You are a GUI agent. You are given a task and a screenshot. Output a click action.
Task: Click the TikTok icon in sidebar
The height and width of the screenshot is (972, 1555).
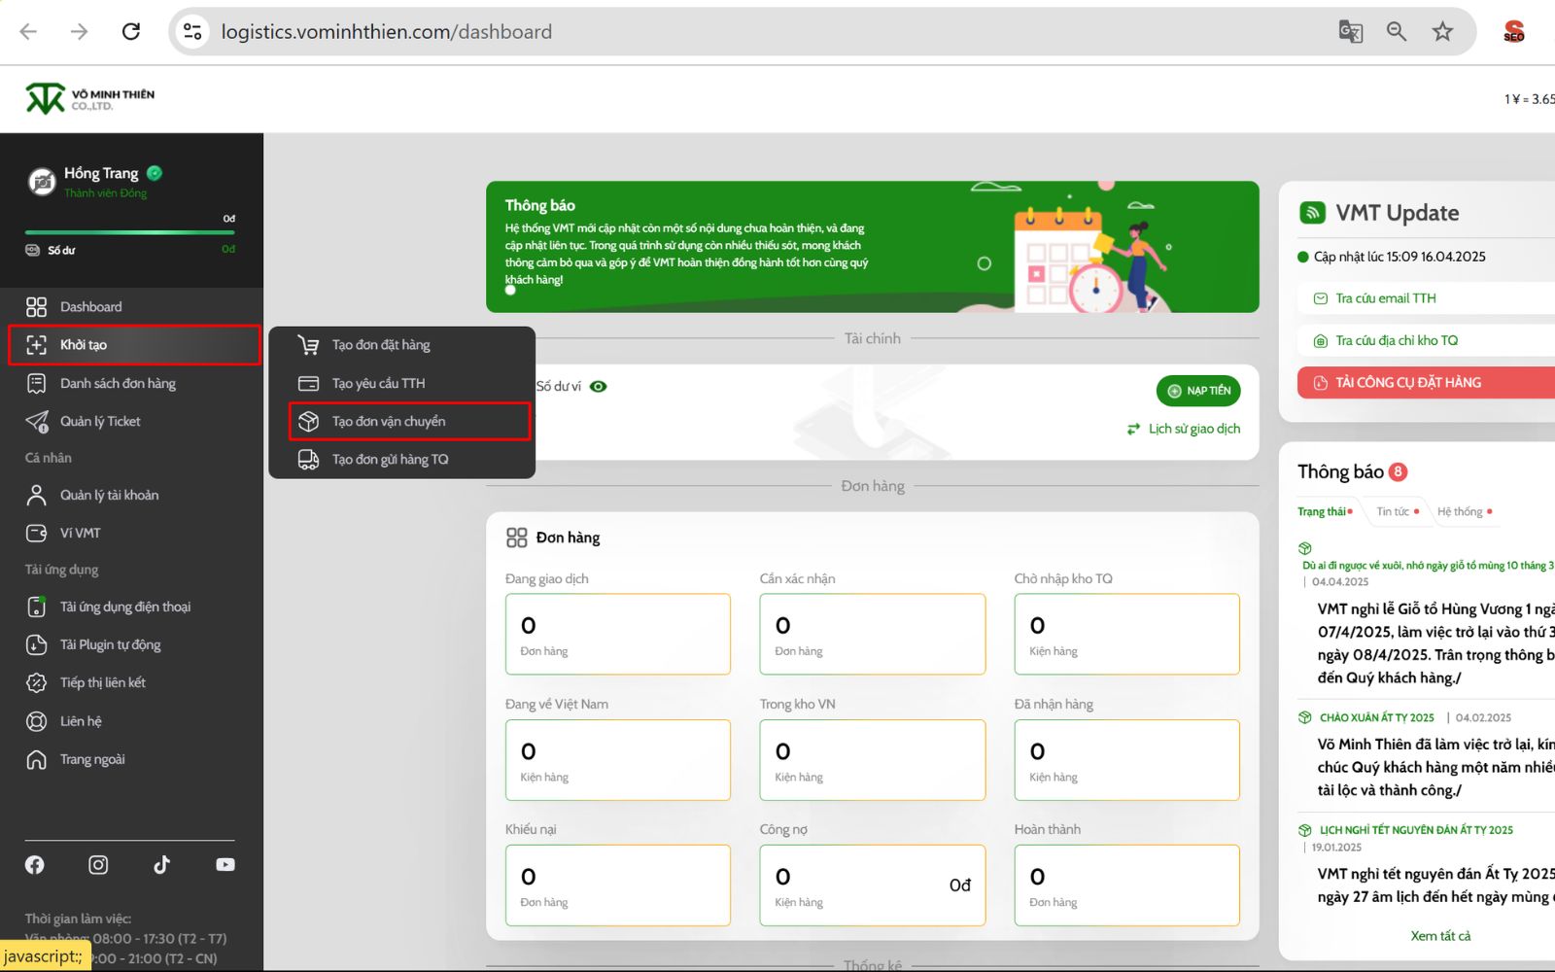pyautogui.click(x=161, y=864)
